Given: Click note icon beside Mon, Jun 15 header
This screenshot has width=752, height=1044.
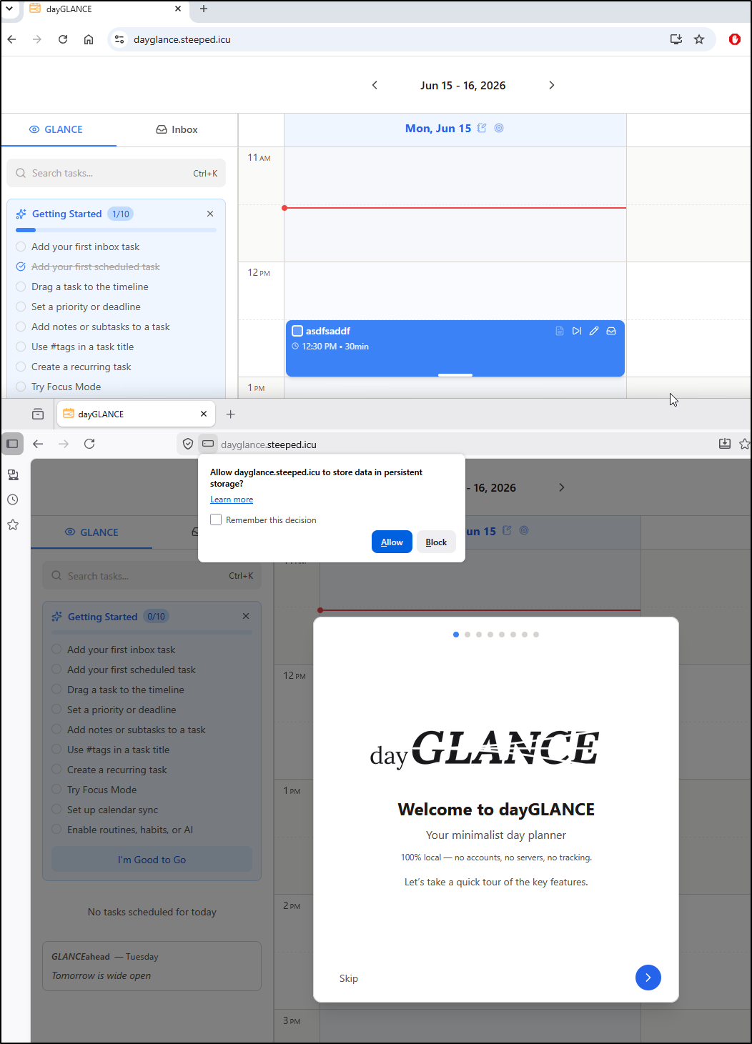Looking at the screenshot, I should [x=482, y=128].
